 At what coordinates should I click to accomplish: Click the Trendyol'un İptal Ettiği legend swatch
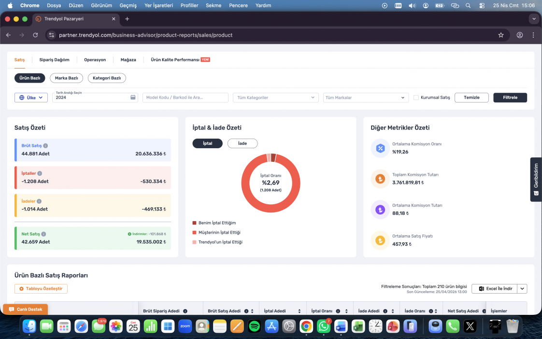click(x=194, y=242)
